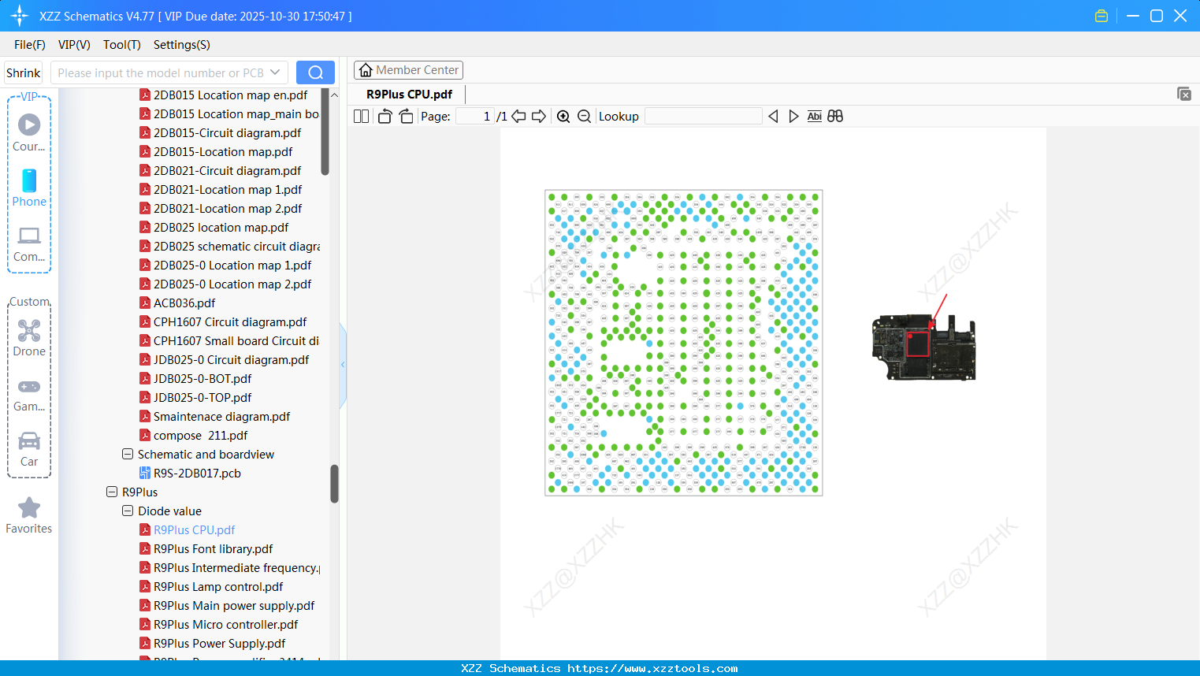Select R9Plus CPU.pdf in the tree
Image resolution: width=1200 pixels, height=676 pixels.
click(194, 529)
